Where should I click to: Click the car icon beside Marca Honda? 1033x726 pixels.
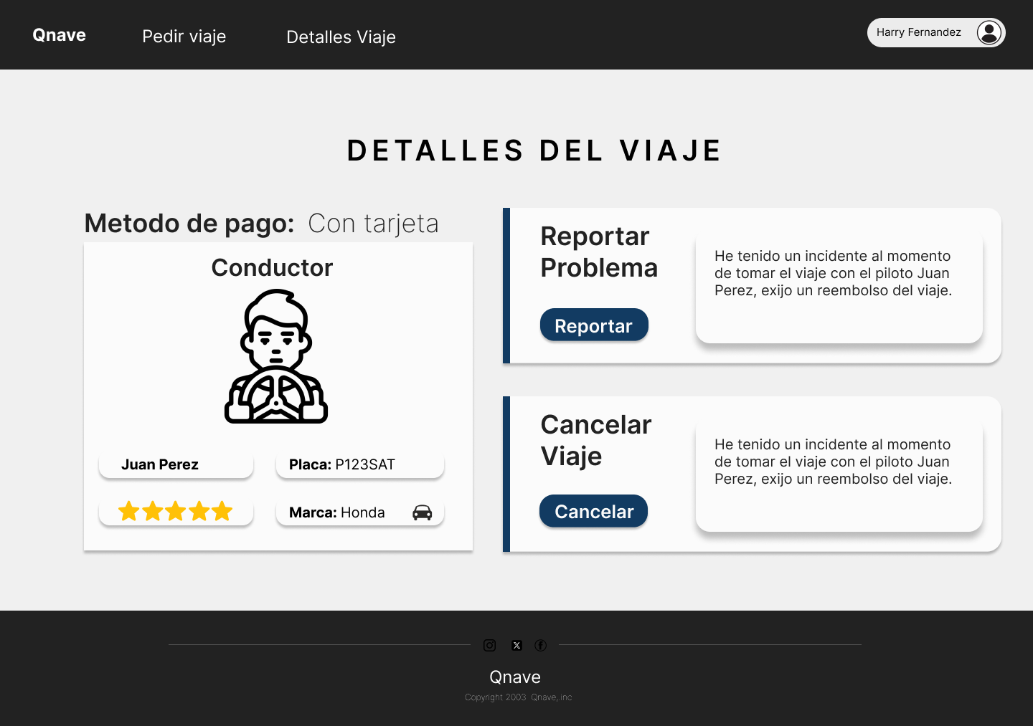(x=423, y=512)
